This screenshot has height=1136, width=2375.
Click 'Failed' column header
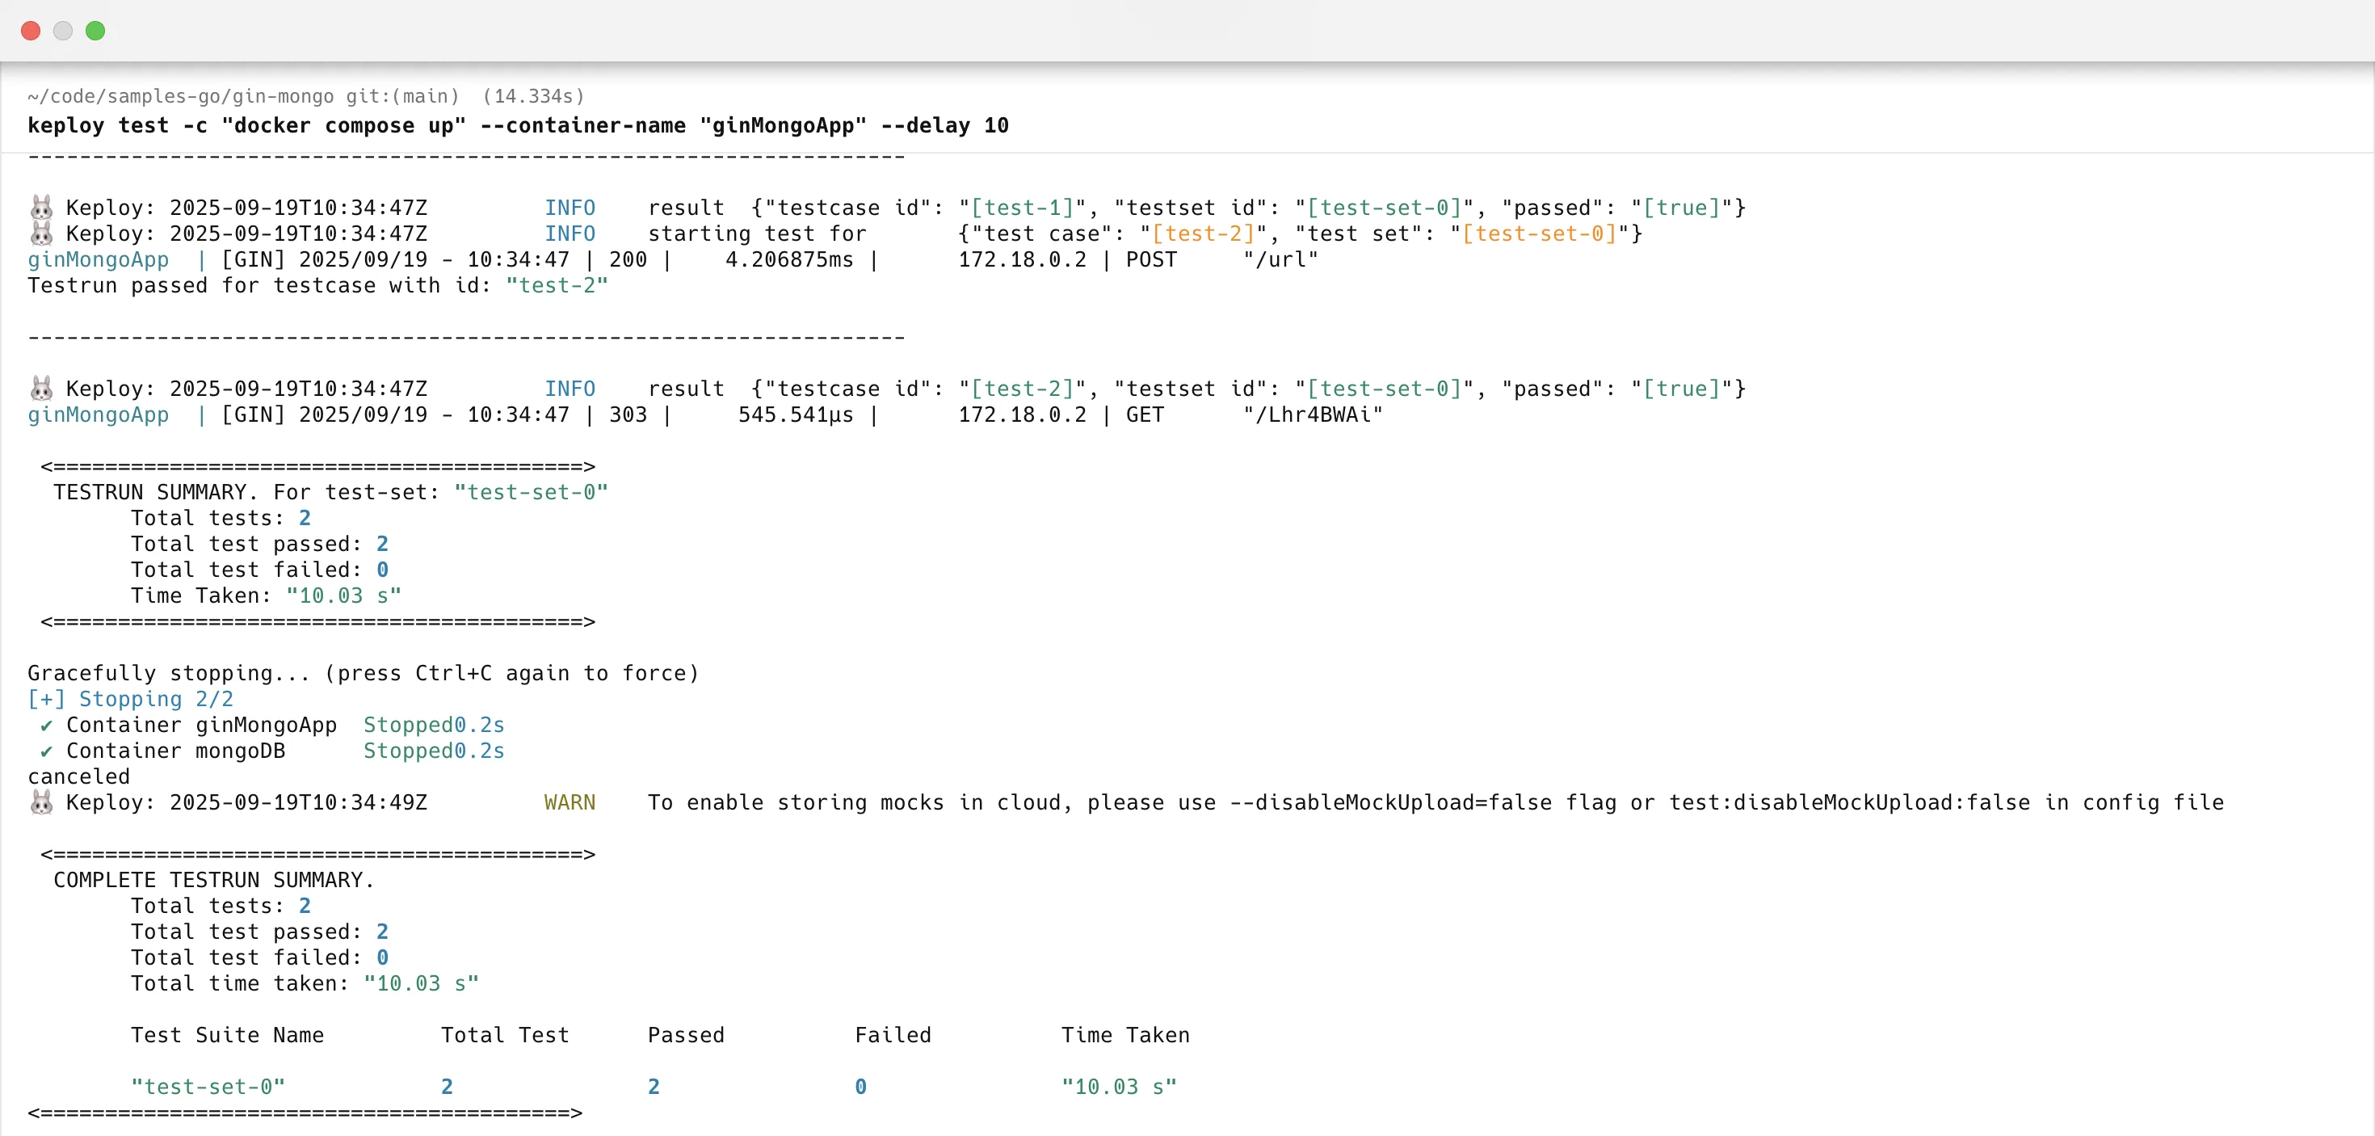click(x=893, y=1034)
